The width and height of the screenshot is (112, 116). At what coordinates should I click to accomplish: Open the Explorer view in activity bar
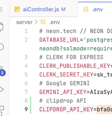click(x=1, y=27)
